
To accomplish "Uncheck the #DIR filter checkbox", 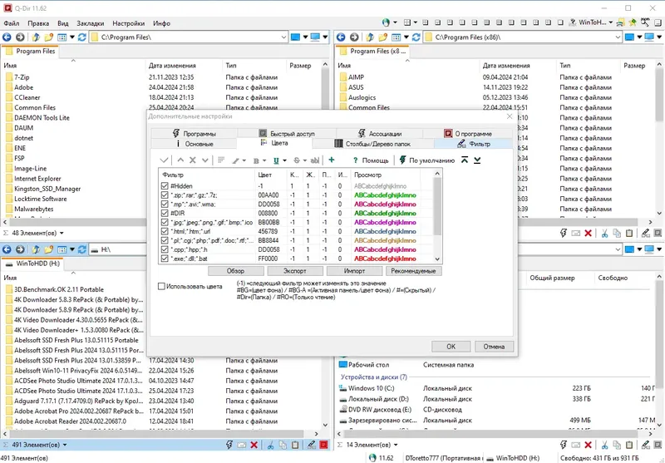I will pyautogui.click(x=165, y=214).
